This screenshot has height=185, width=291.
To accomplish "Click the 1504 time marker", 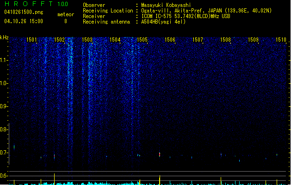I will 115,40.
